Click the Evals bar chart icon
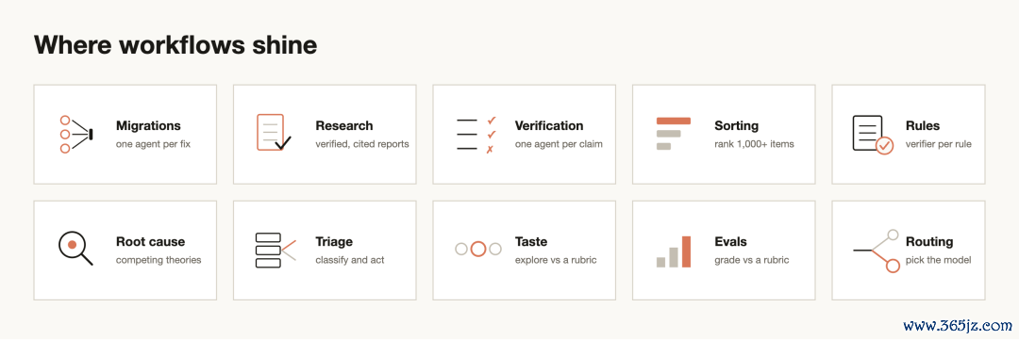The image size is (1019, 340). click(674, 251)
